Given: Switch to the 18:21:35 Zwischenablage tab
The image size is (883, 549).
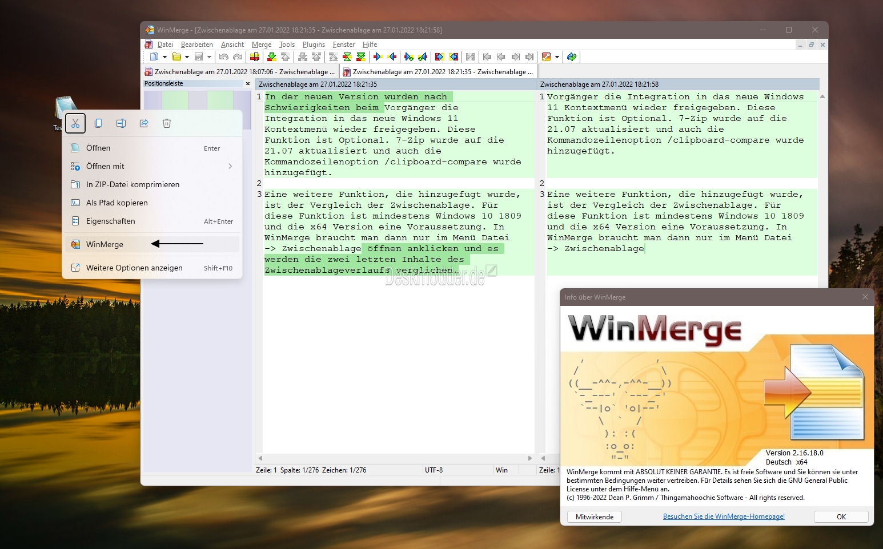Looking at the screenshot, I should point(439,72).
